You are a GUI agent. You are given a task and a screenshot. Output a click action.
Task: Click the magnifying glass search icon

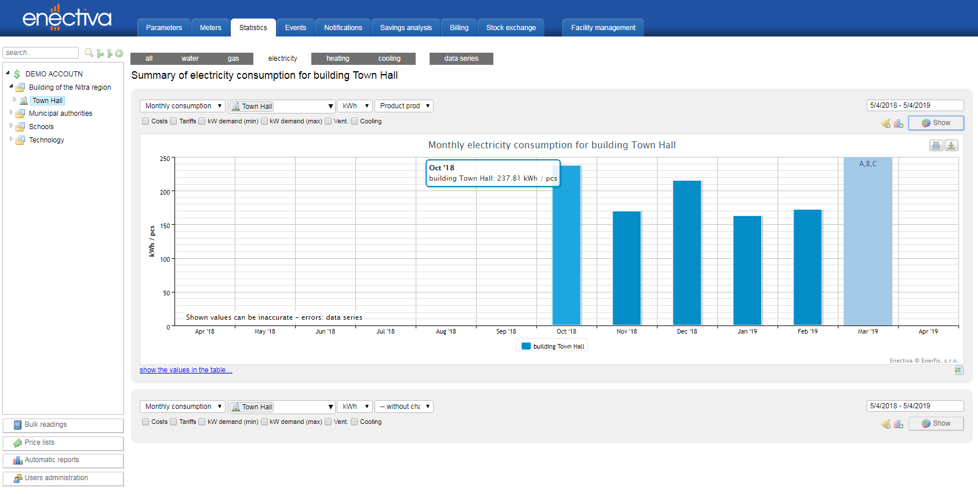pos(89,53)
